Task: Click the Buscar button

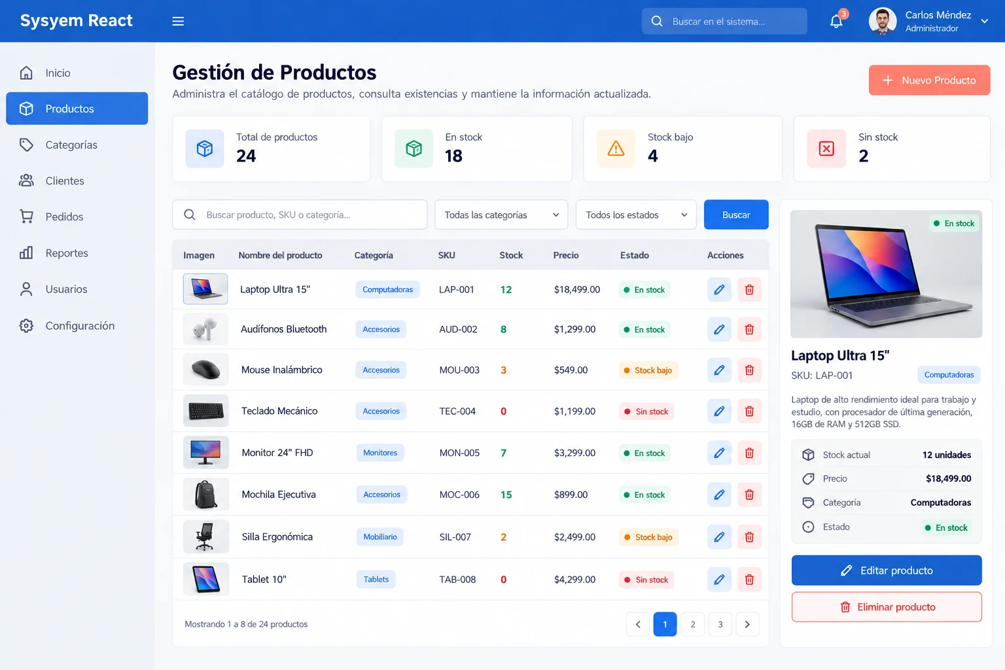Action: (x=736, y=215)
